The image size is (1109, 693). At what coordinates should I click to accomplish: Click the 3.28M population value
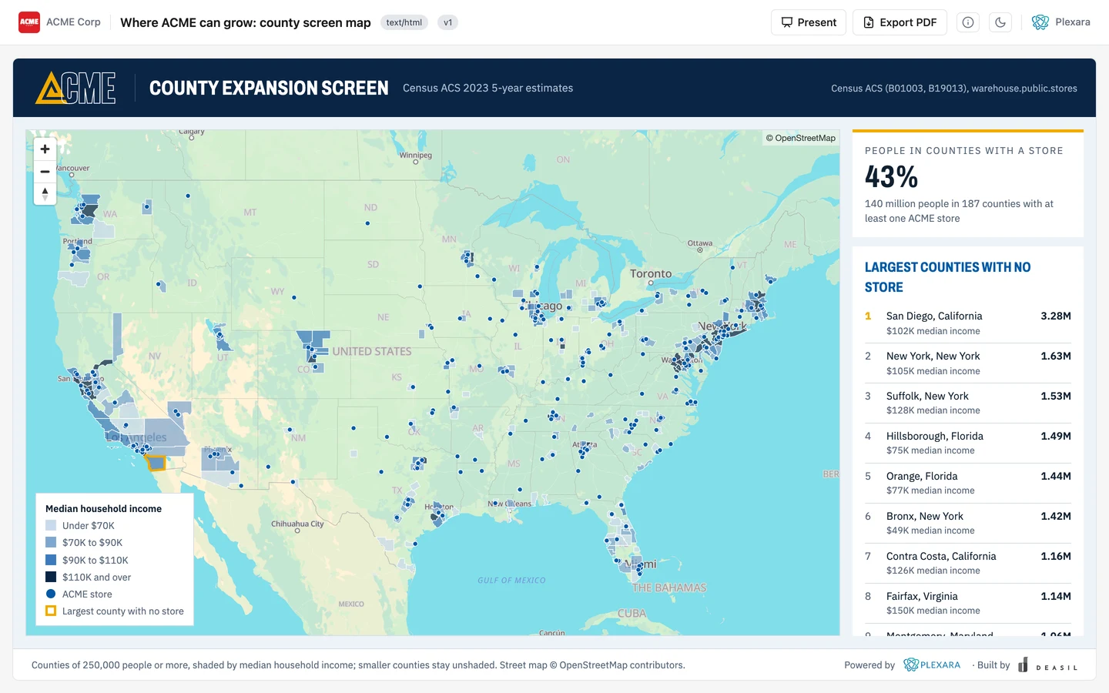[1056, 316]
